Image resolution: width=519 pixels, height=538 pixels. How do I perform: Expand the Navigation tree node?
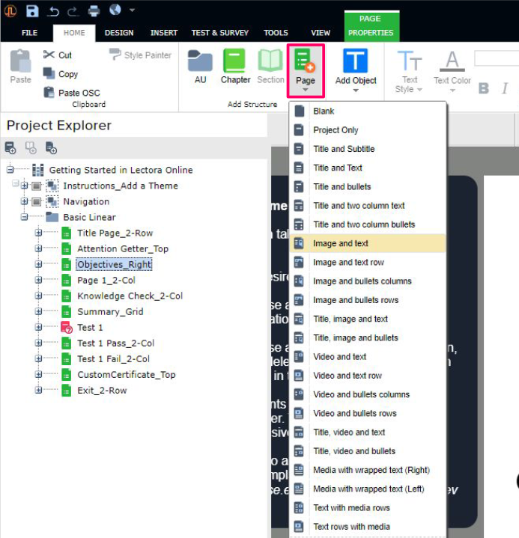(x=25, y=201)
